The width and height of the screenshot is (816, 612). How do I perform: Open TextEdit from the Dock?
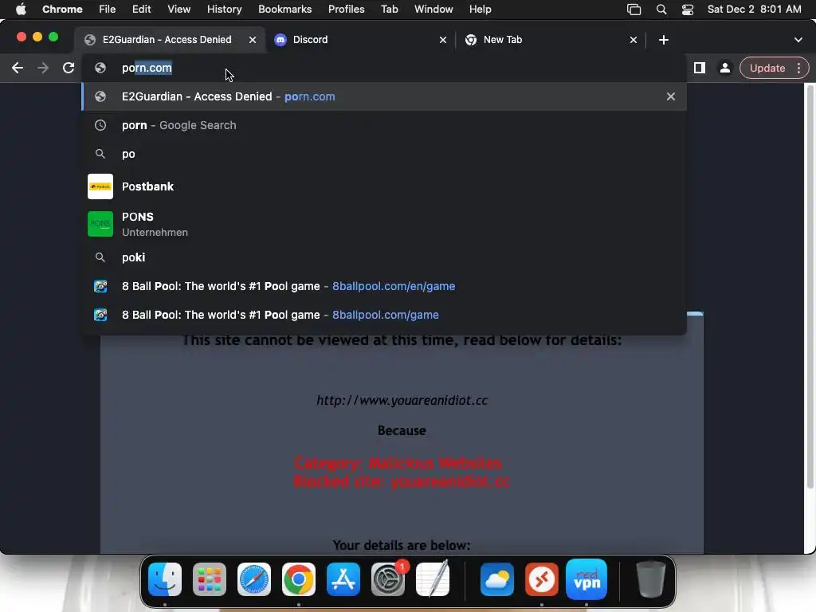(433, 579)
